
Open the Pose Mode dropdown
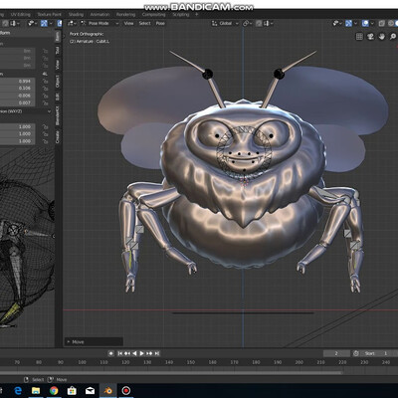point(99,23)
